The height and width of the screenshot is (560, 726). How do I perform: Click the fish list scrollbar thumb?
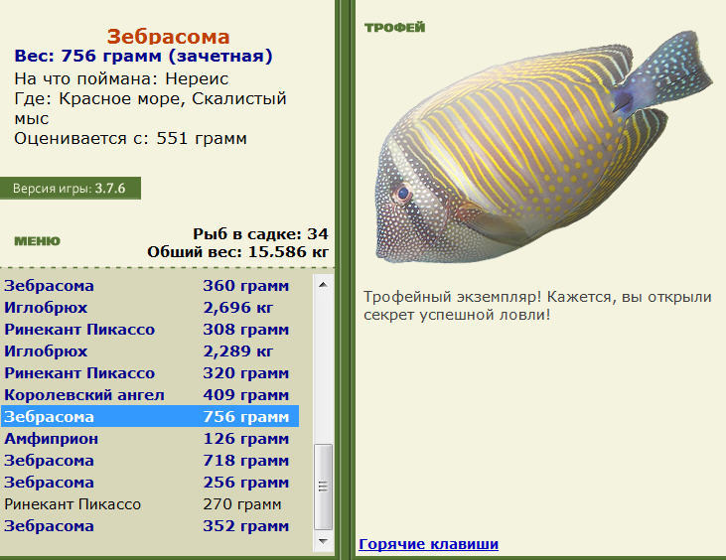[x=323, y=487]
